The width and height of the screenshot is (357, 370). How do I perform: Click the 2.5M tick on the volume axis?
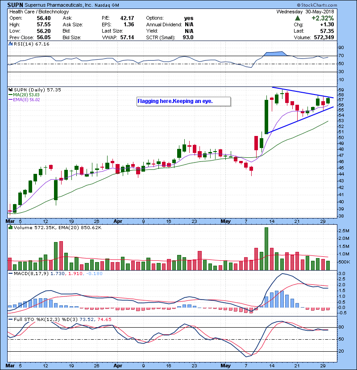[x=344, y=231]
